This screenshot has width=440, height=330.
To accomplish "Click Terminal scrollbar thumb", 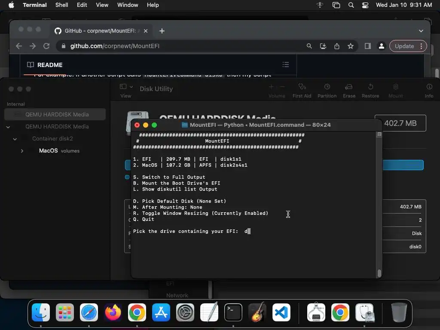I will 379,273.
